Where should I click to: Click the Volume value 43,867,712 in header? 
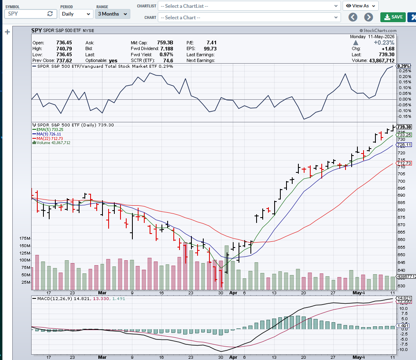click(x=382, y=61)
